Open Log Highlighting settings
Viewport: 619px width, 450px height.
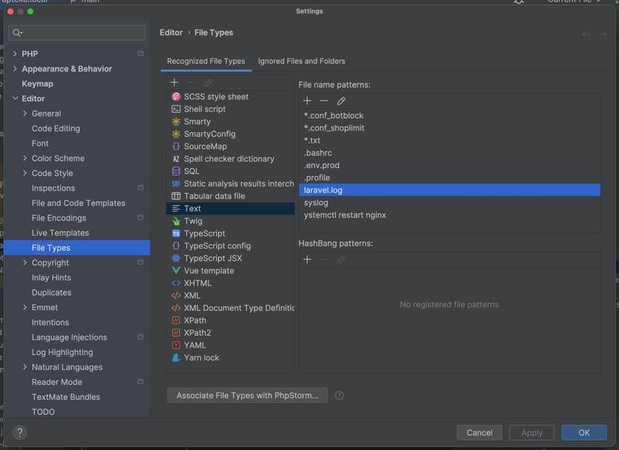click(63, 353)
